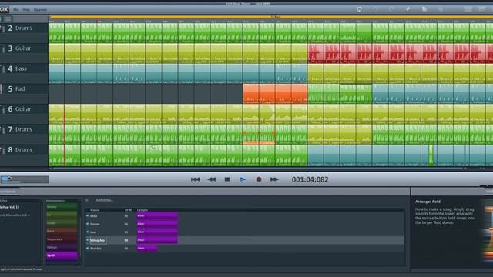Open the wrench settings tool icon
493x277 pixels.
point(408,9)
